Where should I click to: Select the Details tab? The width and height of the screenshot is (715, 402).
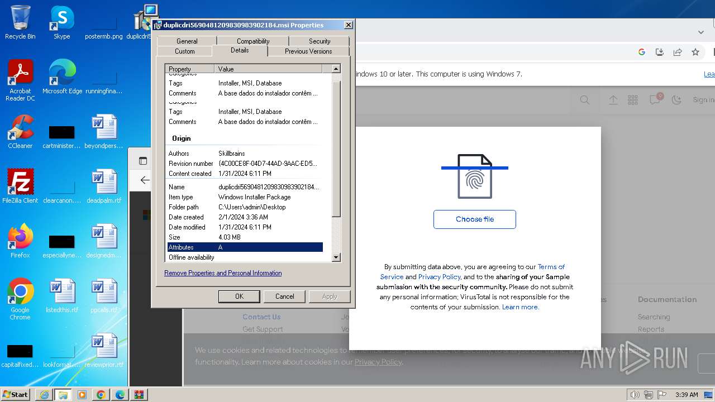pyautogui.click(x=240, y=50)
